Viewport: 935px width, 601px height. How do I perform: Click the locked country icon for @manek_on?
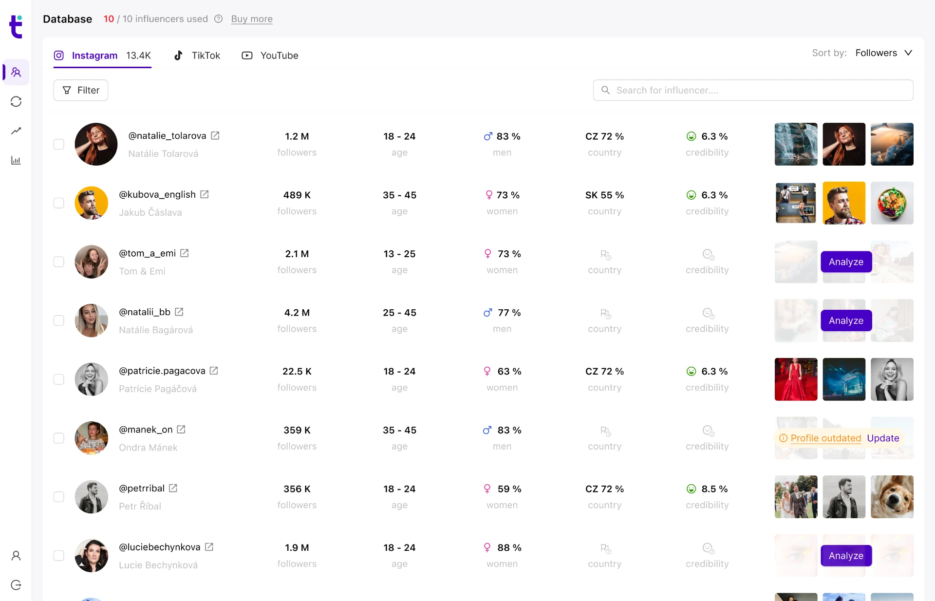click(x=605, y=431)
